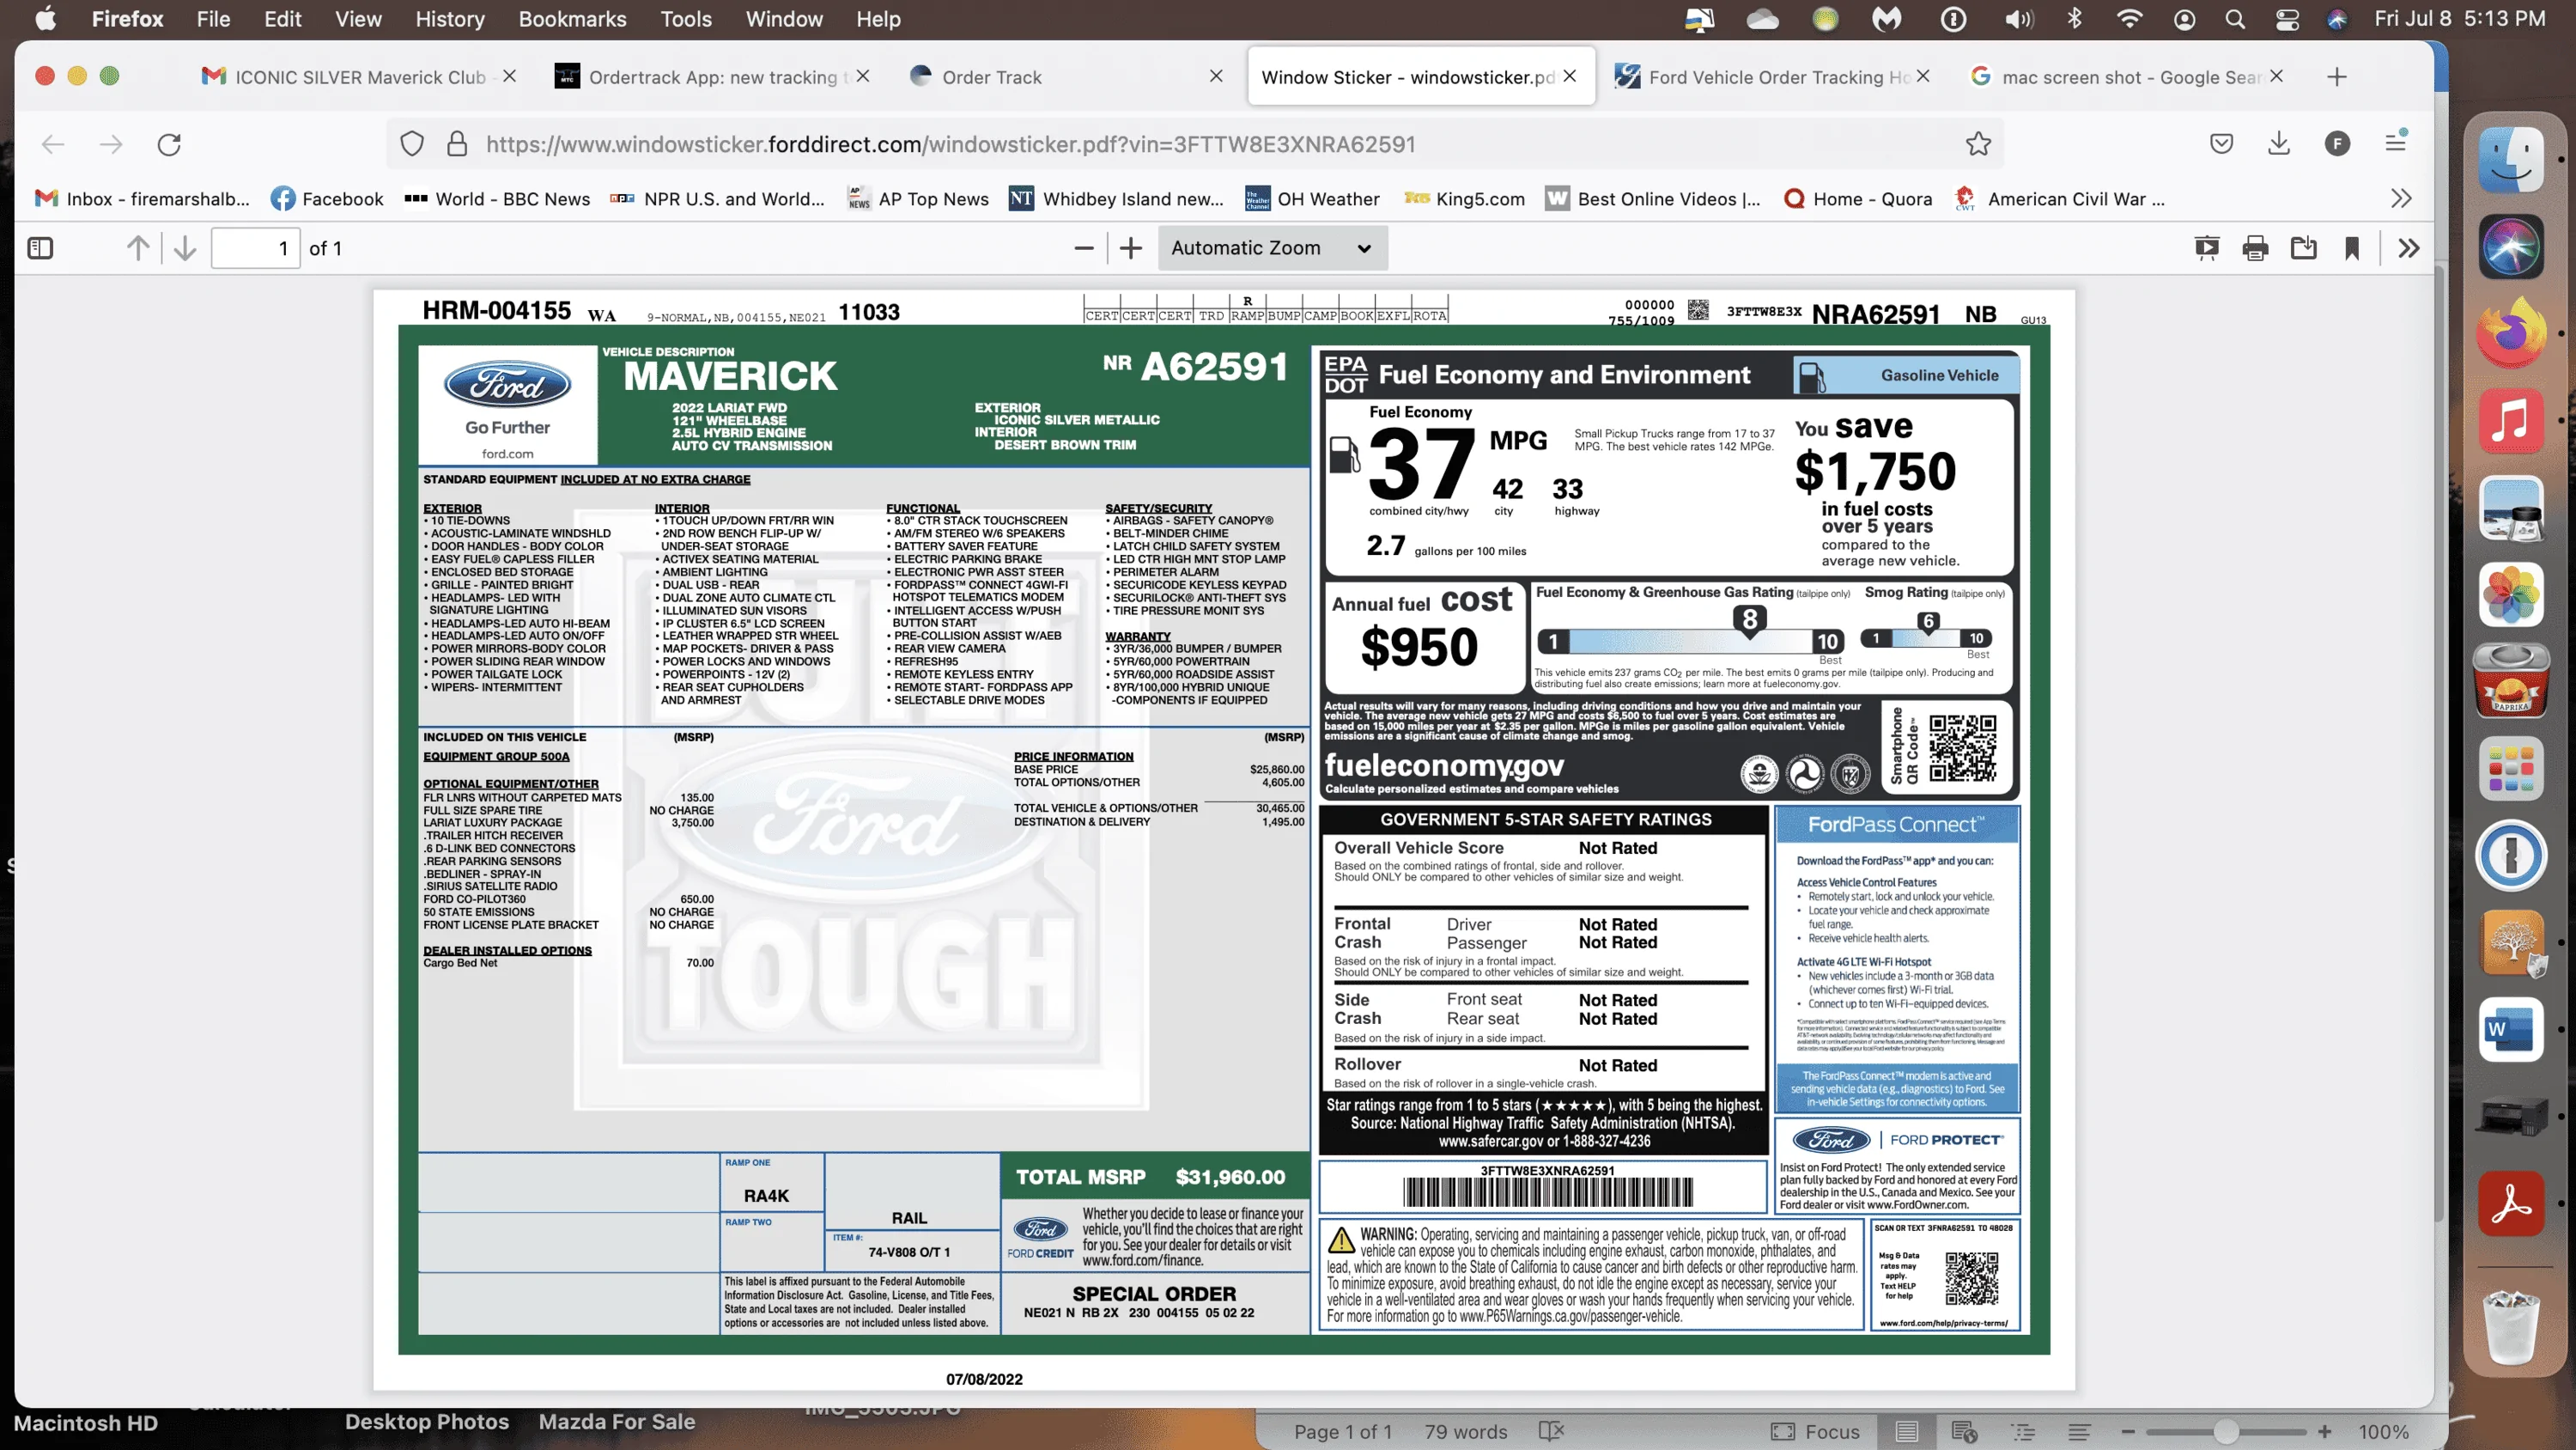Viewport: 2576px width, 1450px height.
Task: Open the Firefox downloads panel
Action: (2279, 144)
